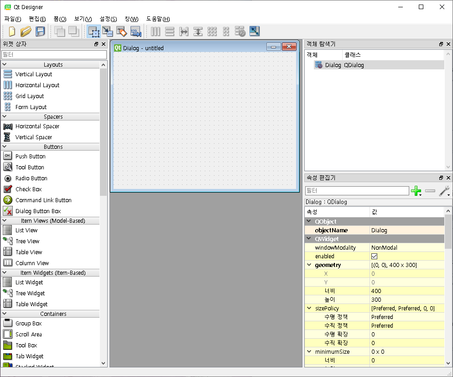Screen dimensions: 453x377
Task: Collapse the minimumSize property group
Action: (x=309, y=351)
